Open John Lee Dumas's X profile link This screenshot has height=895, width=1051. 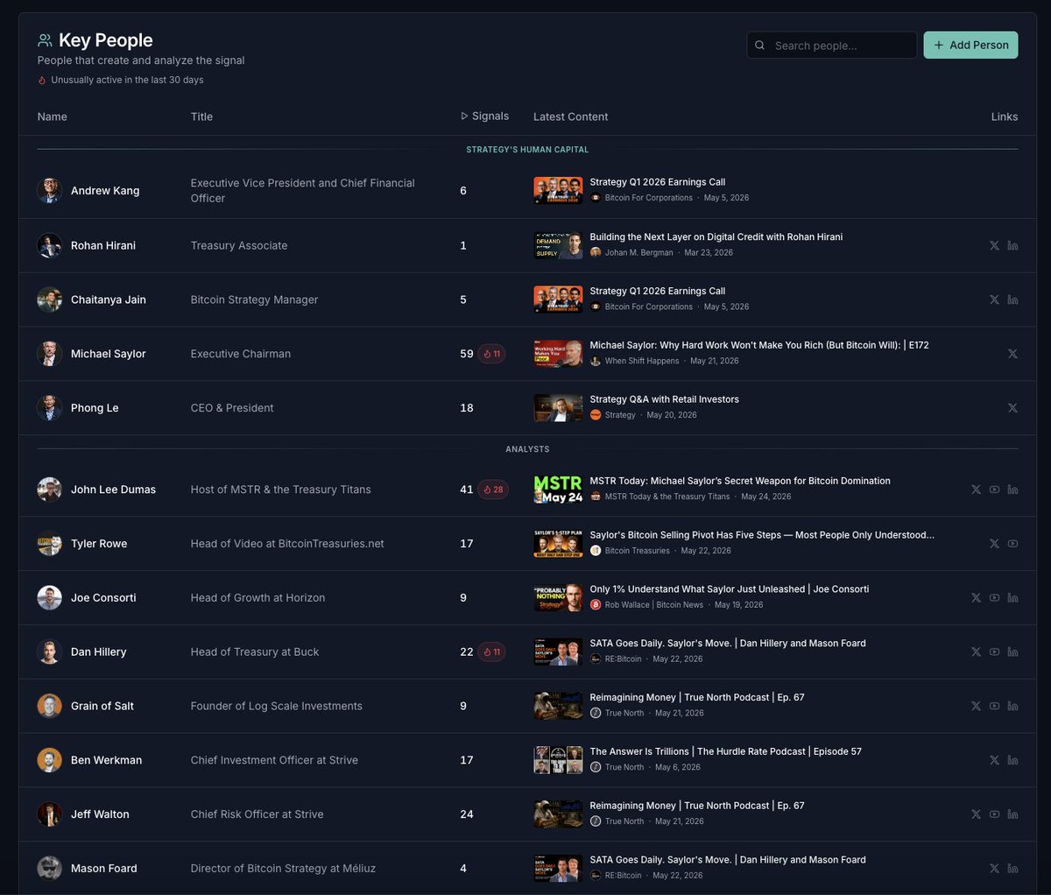pyautogui.click(x=976, y=490)
